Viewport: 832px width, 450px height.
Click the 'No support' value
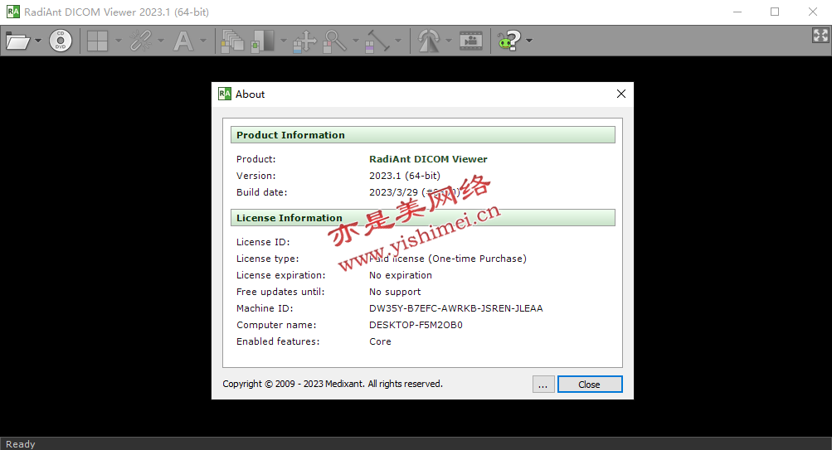tap(395, 292)
